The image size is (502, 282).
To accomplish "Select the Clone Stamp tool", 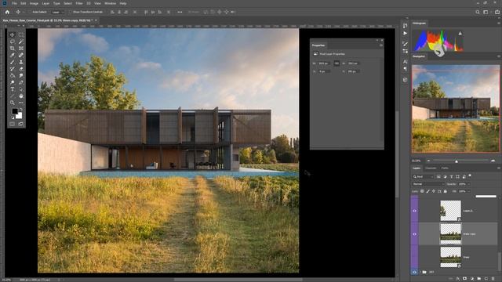I will [x=21, y=62].
